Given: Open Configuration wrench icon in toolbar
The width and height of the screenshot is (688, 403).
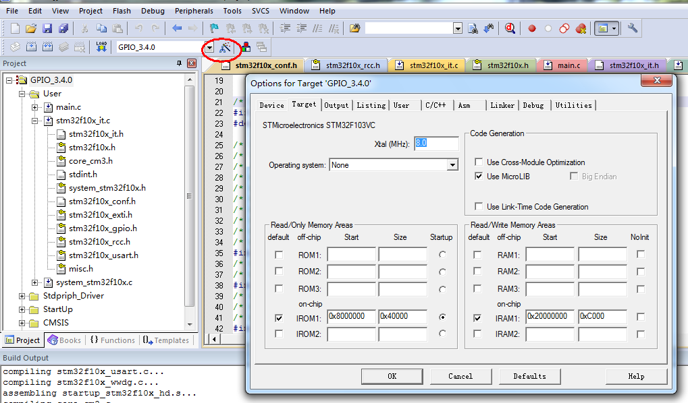Looking at the screenshot, I should coord(632,28).
